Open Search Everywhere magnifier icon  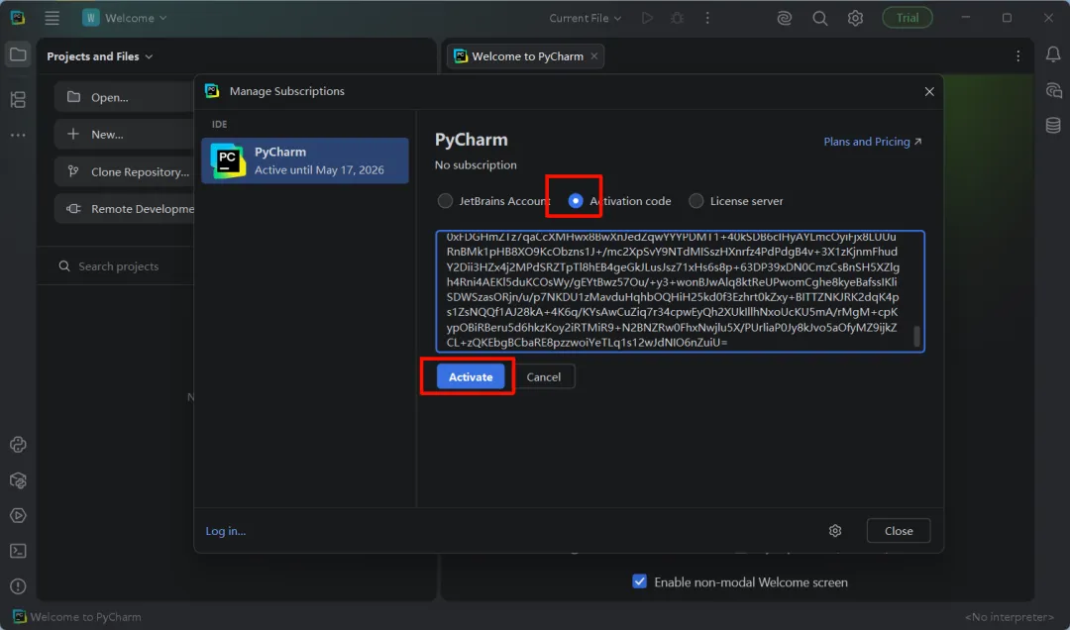coord(819,18)
